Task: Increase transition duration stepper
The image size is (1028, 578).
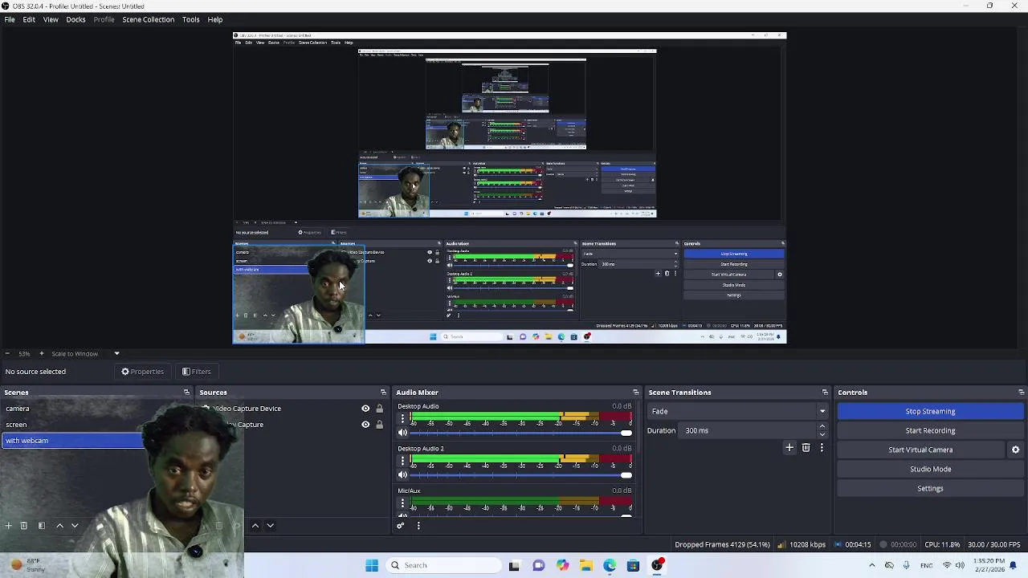Action: click(822, 426)
